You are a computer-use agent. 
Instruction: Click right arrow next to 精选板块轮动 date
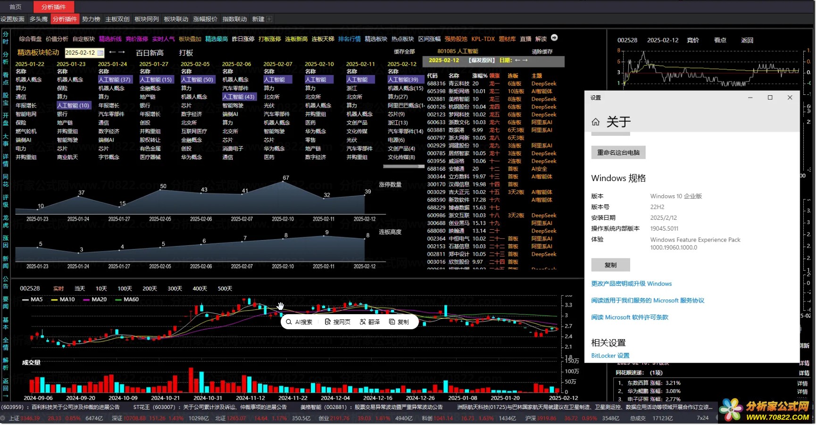(122, 52)
